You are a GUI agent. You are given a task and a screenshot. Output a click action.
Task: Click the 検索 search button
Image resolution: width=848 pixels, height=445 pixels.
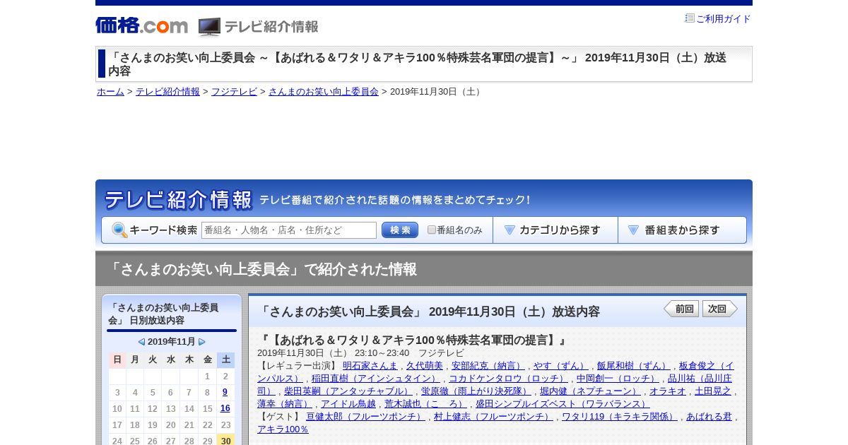click(x=400, y=230)
